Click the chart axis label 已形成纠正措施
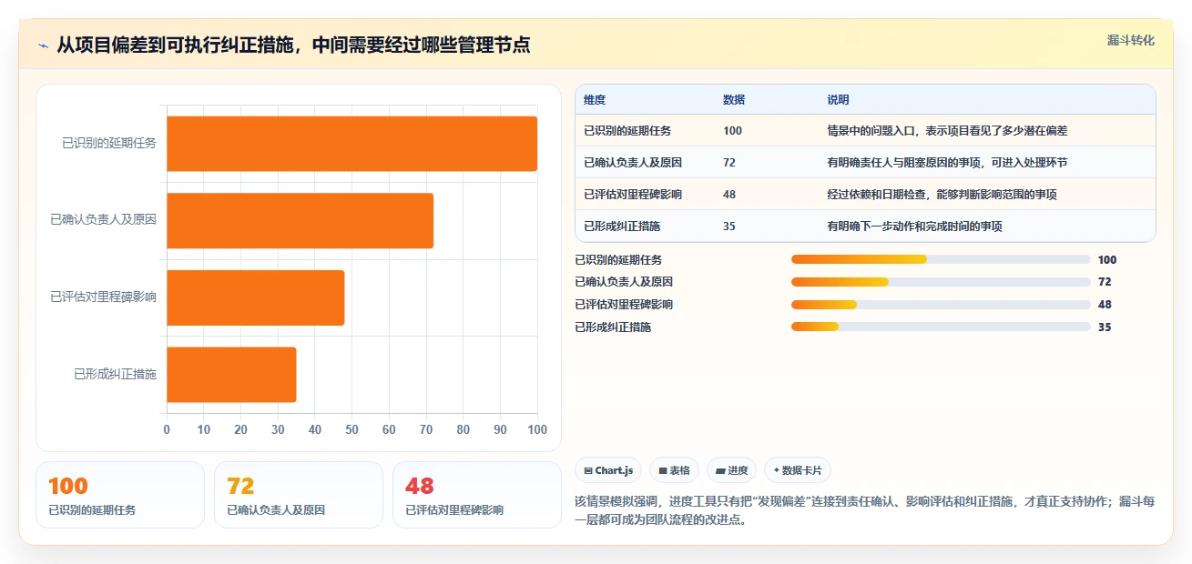This screenshot has height=564, width=1192. [x=115, y=374]
